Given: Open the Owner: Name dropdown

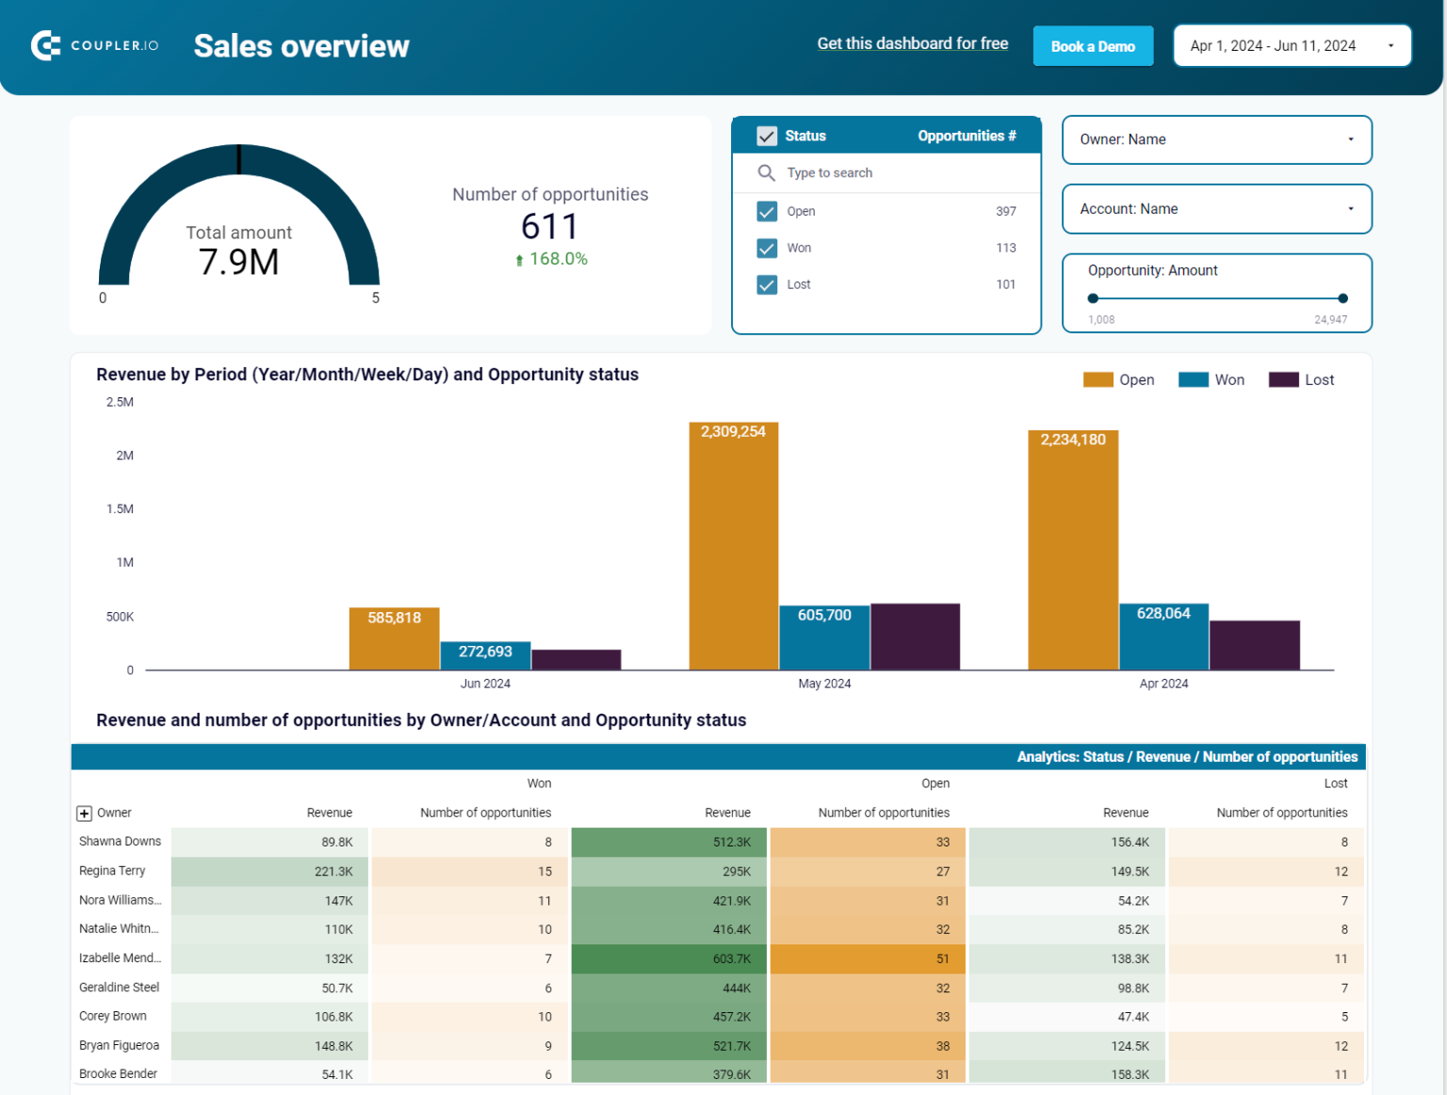Looking at the screenshot, I should (x=1216, y=139).
